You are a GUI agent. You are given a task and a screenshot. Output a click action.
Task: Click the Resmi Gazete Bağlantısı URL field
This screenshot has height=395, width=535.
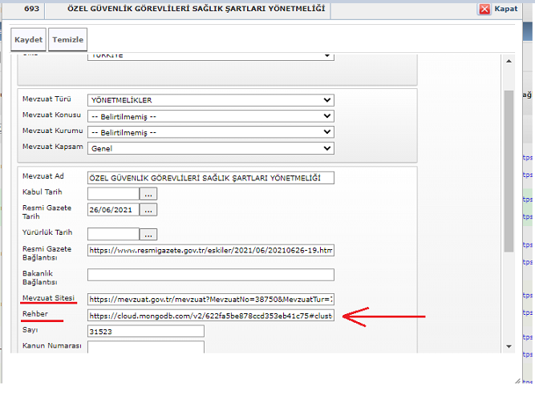coord(210,251)
